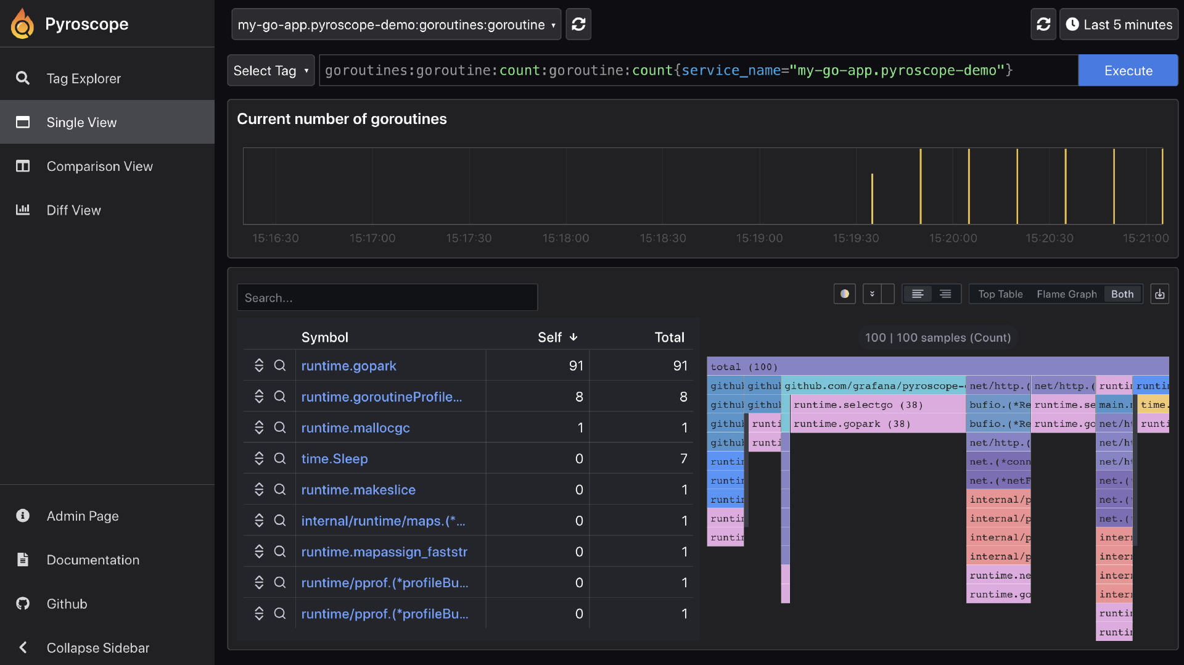Open the Admin Page info icon
The width and height of the screenshot is (1184, 665).
pos(23,516)
